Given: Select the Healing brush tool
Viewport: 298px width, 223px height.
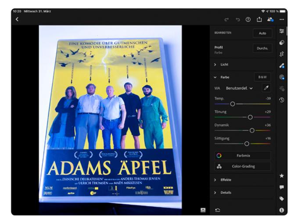Looking at the screenshot, I should coord(282,66).
